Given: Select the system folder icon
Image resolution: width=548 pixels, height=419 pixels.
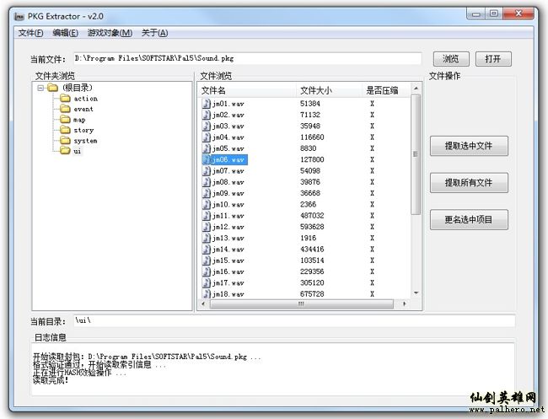Looking at the screenshot, I should pos(64,141).
